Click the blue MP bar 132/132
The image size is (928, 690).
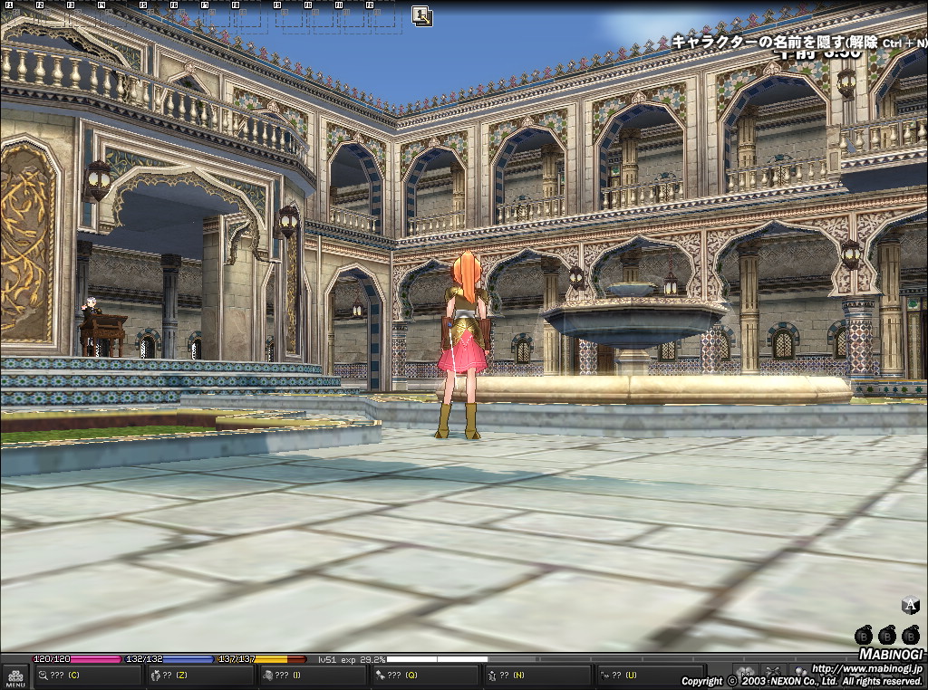tap(169, 658)
